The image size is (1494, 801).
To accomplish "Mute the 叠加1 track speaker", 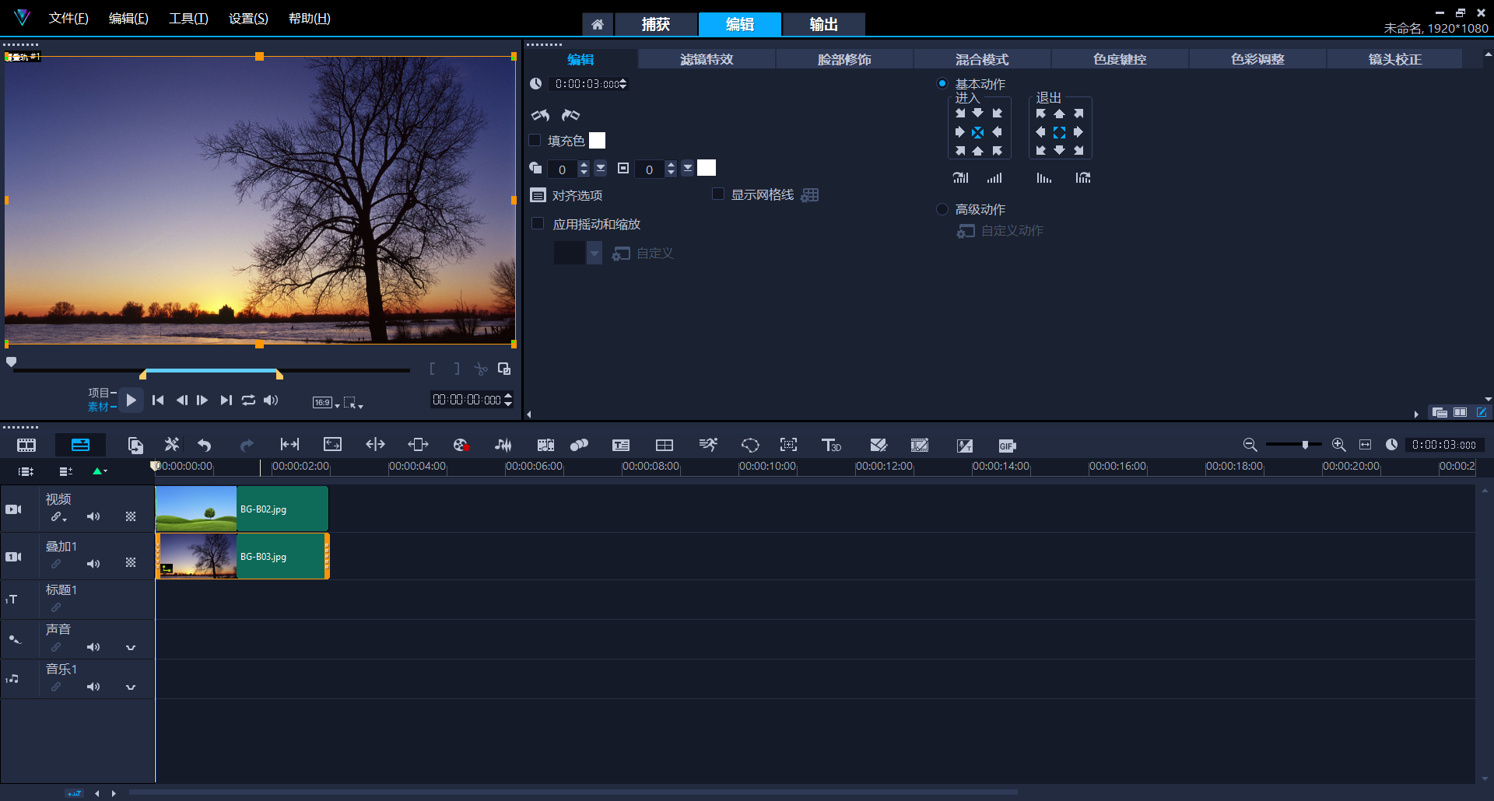I will click(93, 564).
